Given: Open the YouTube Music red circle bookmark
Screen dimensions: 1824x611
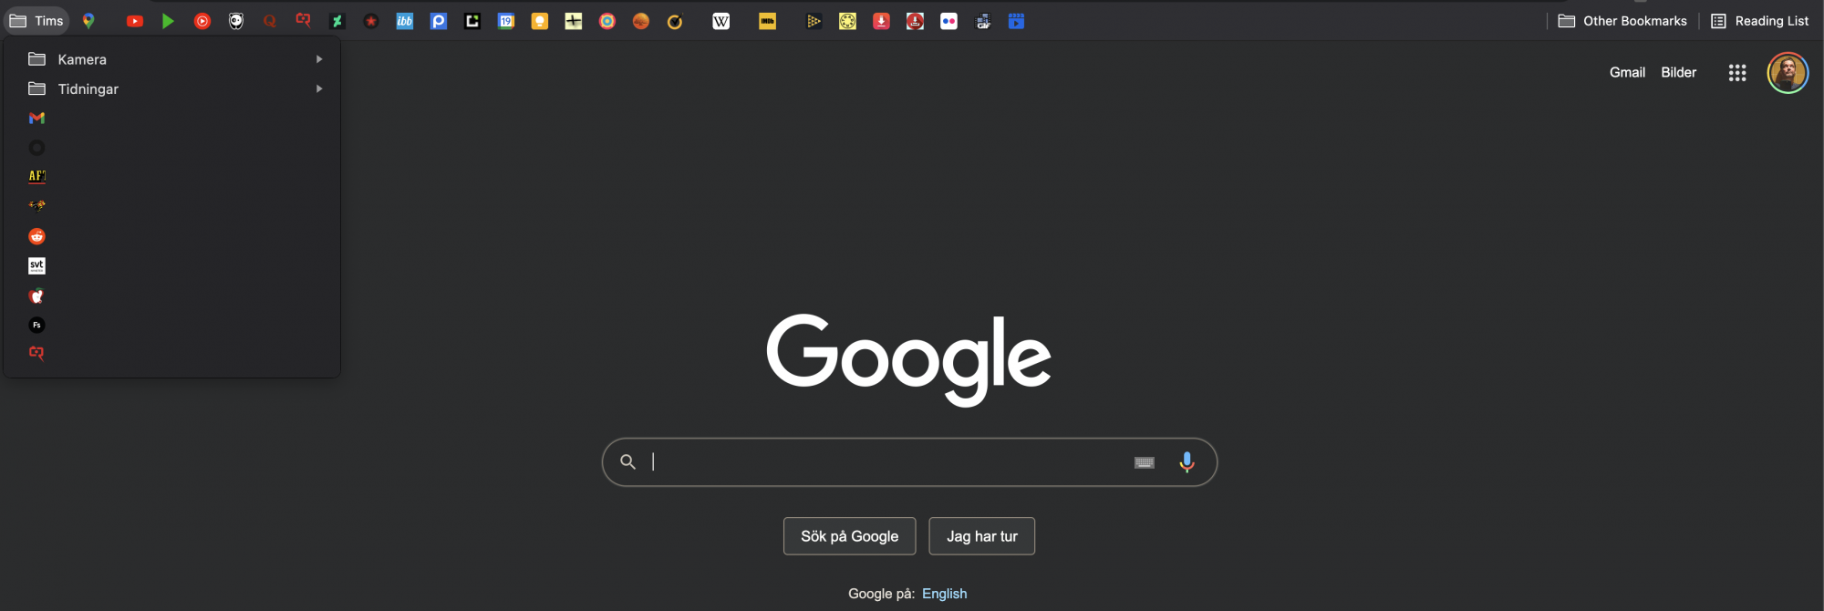Looking at the screenshot, I should (202, 21).
